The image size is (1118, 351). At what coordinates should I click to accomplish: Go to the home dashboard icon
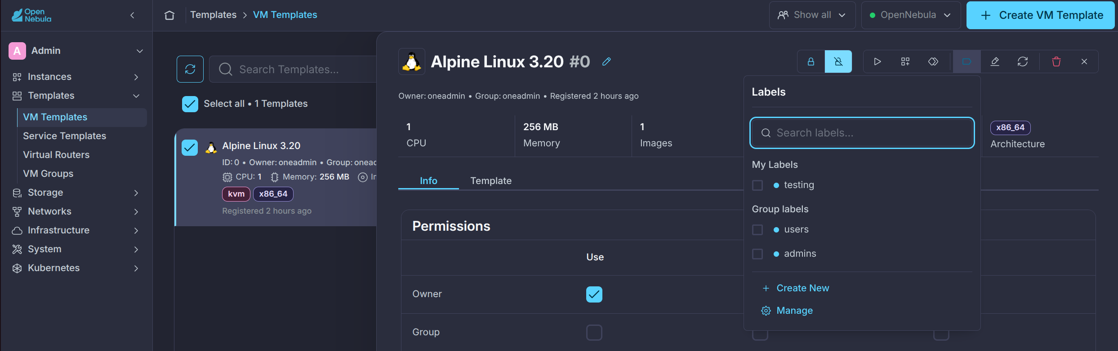(169, 15)
